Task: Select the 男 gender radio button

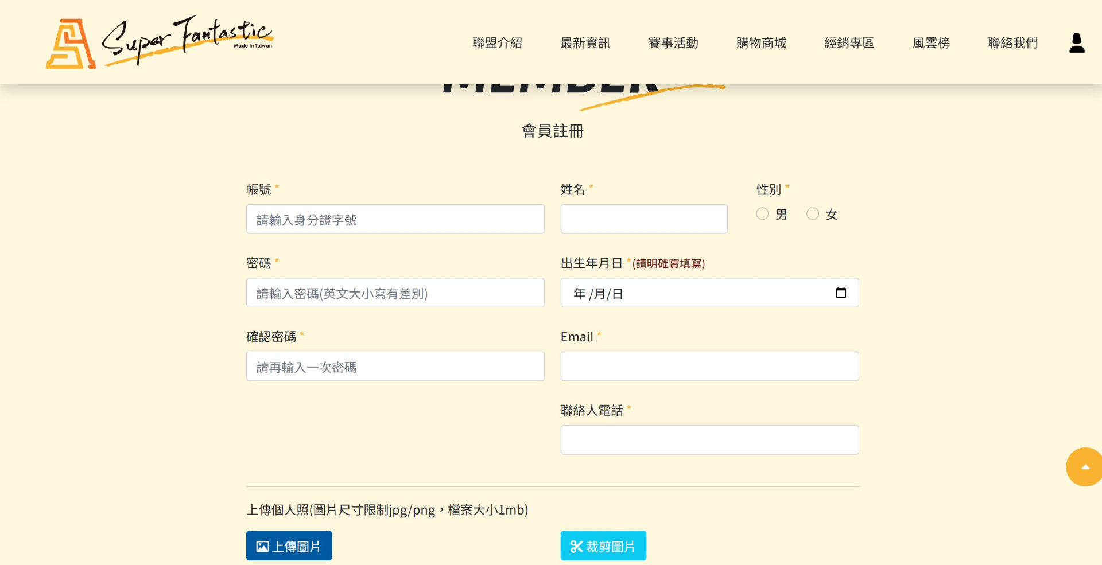Action: [762, 214]
